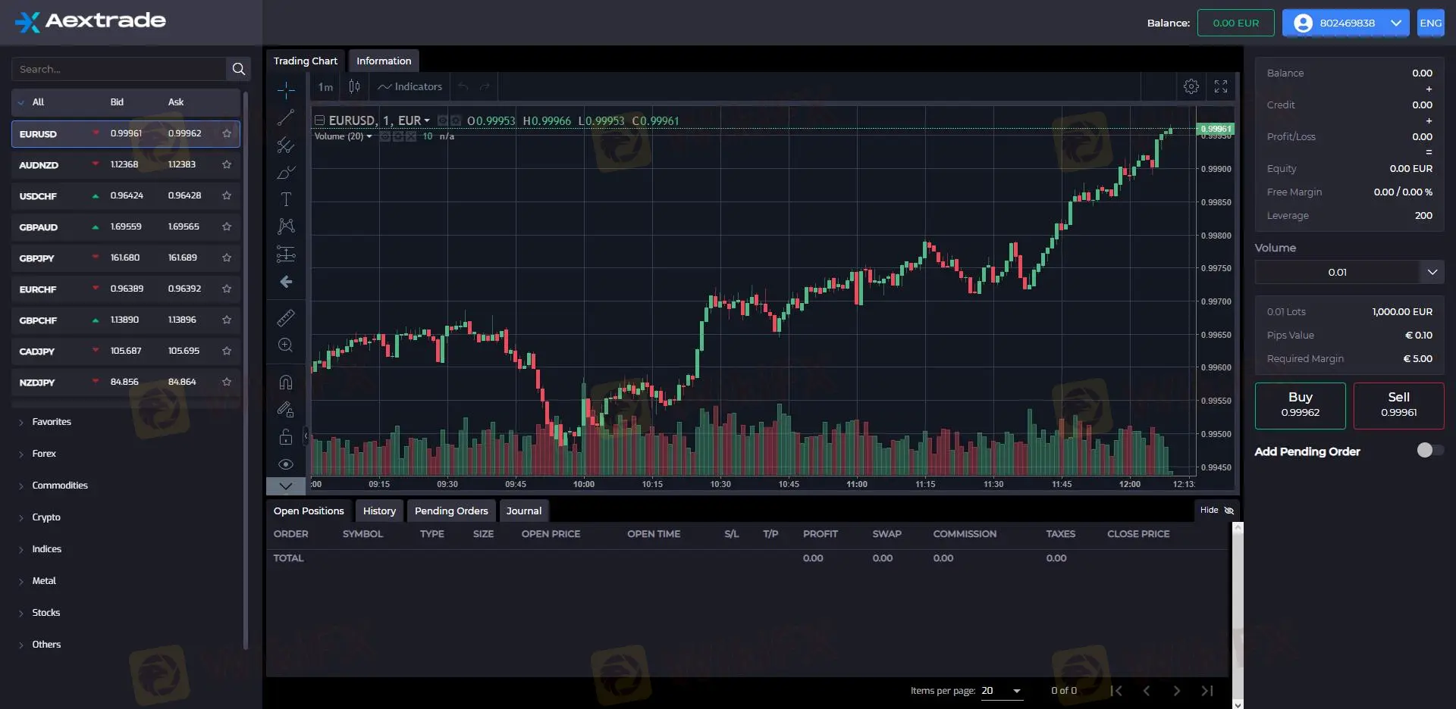Screen dimensions: 1456x709
Task: Open the text annotation tool
Action: (286, 199)
